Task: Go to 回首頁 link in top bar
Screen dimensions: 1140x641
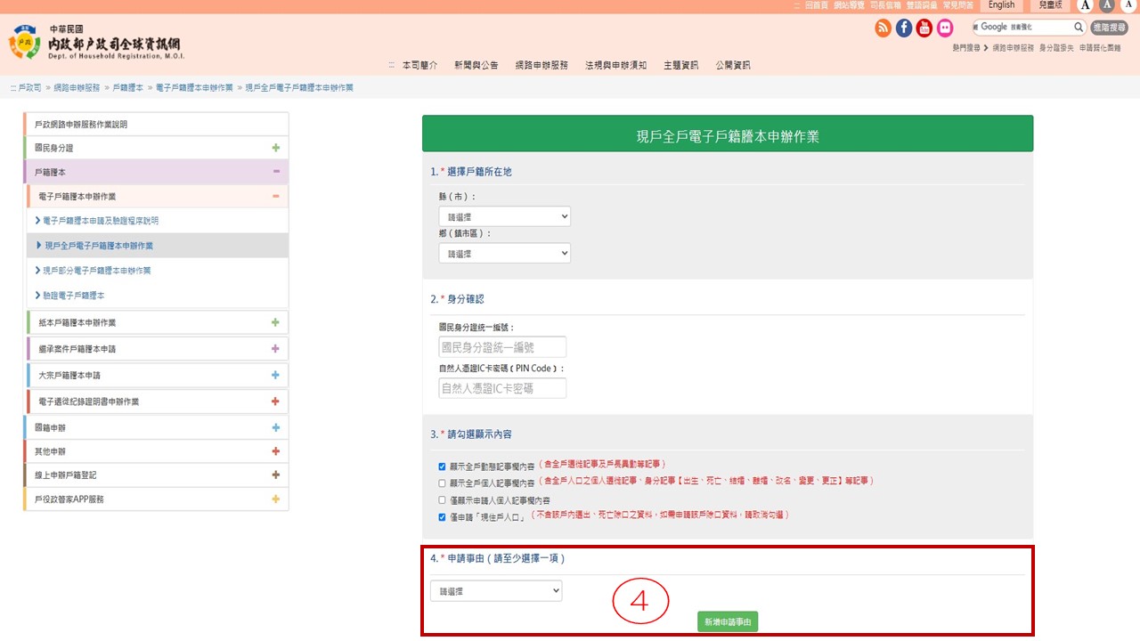Action: (816, 5)
